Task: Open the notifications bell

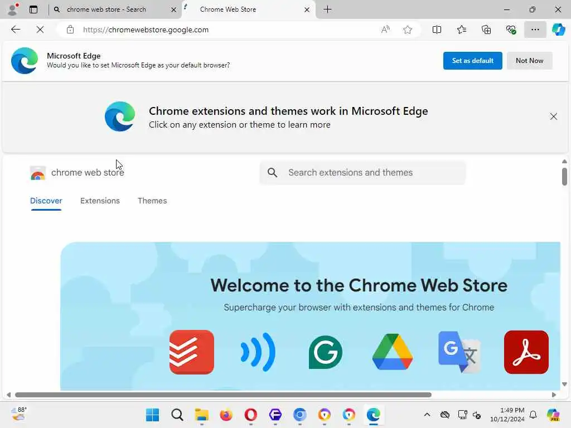Action: (x=533, y=415)
